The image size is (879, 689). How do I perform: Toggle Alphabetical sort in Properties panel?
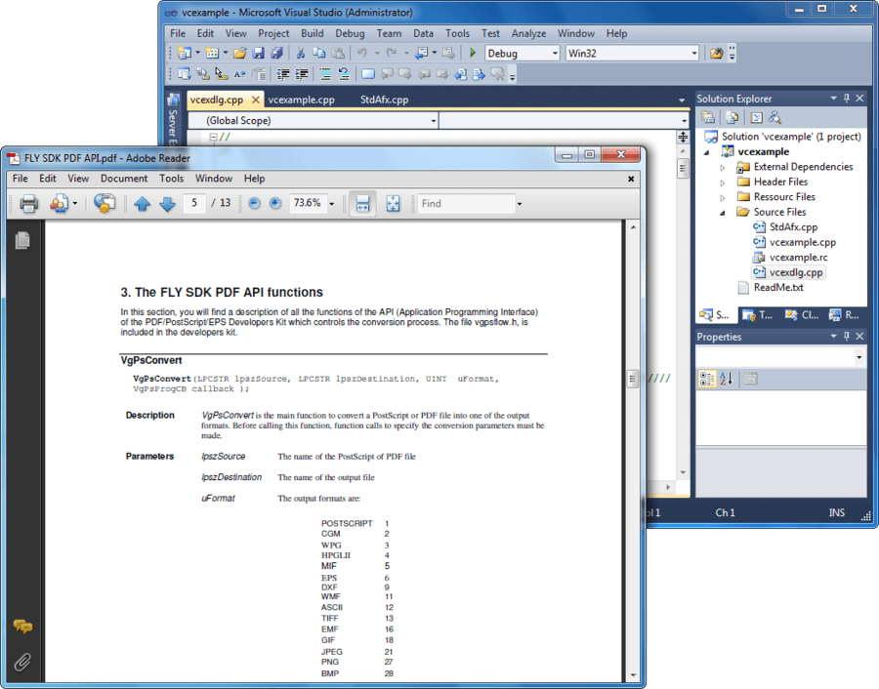pyautogui.click(x=726, y=380)
